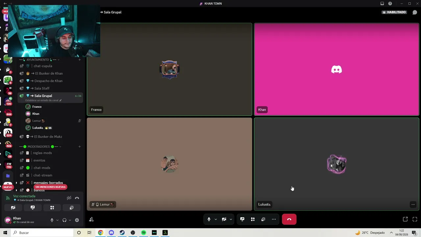The width and height of the screenshot is (421, 237).
Task: Open Discord help icon in title bar
Action: 390,4
